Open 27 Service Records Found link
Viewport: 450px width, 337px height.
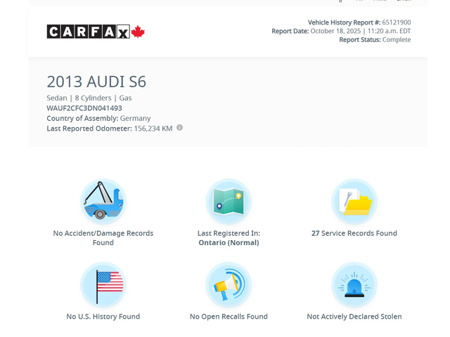click(x=354, y=233)
